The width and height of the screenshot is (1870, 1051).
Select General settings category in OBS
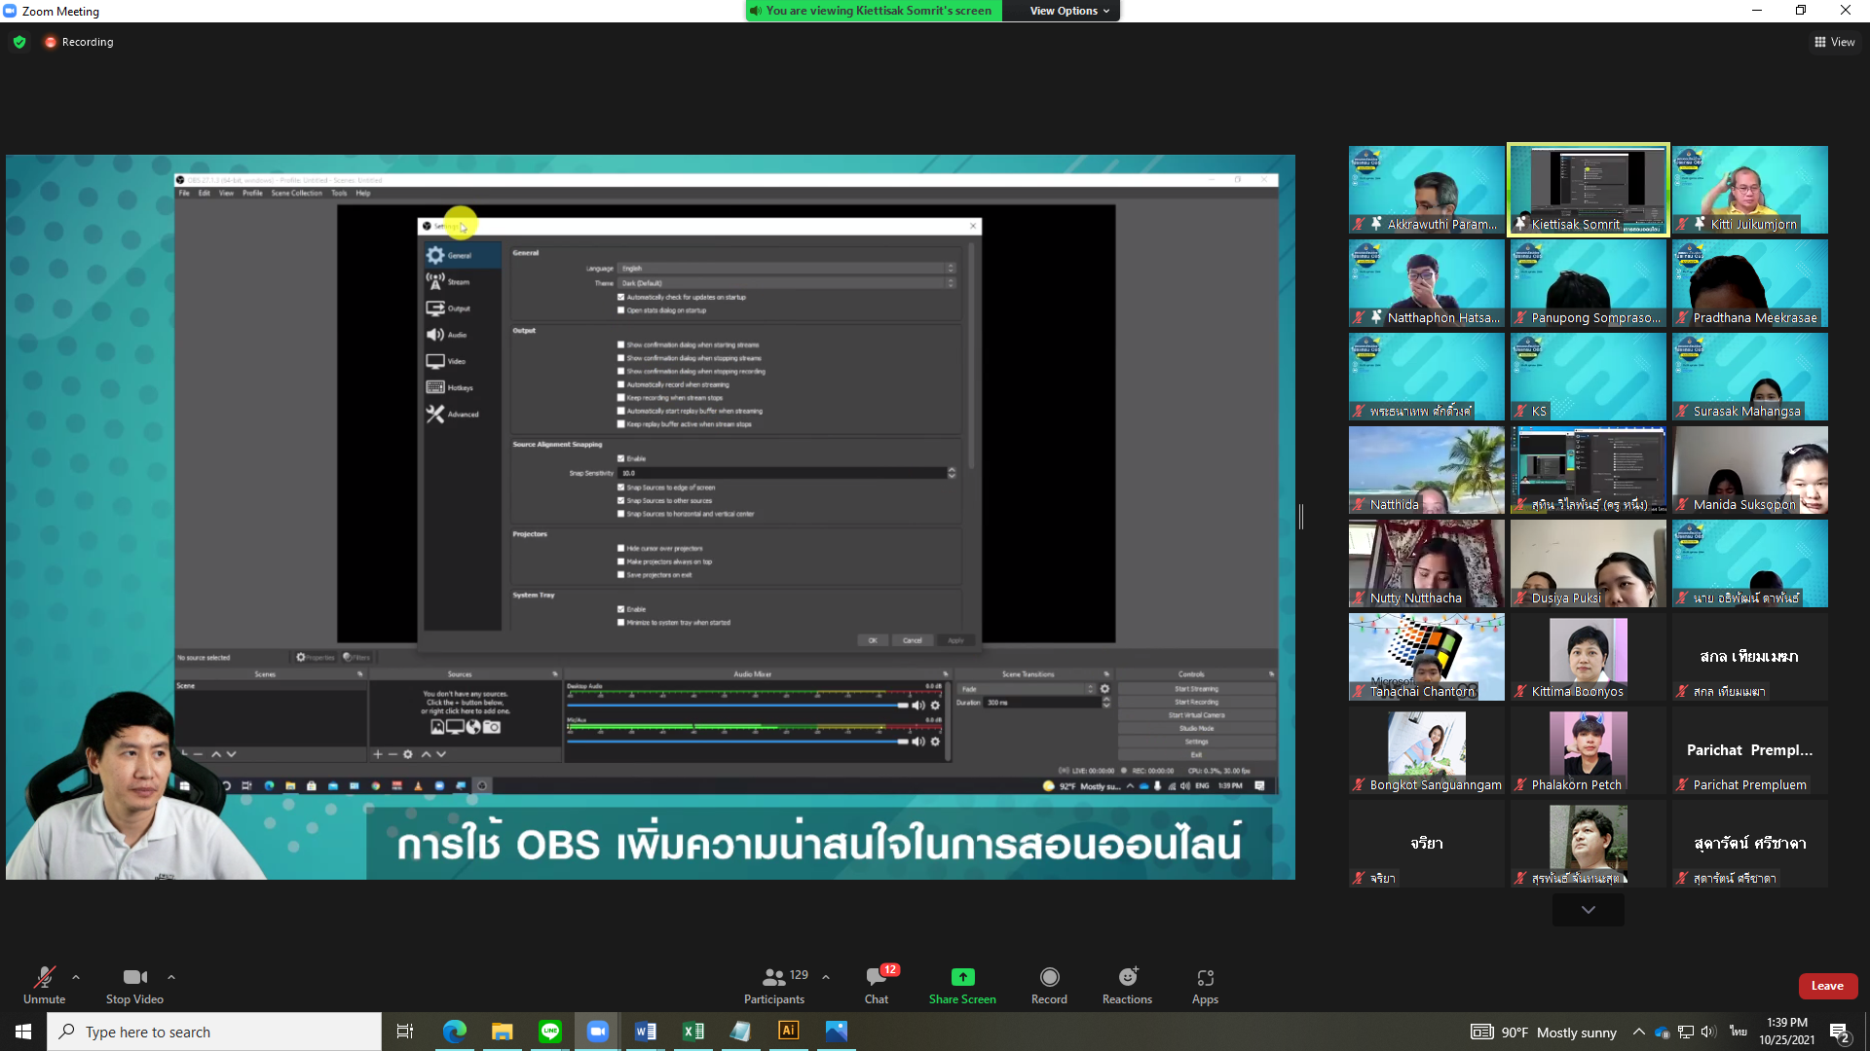click(462, 255)
